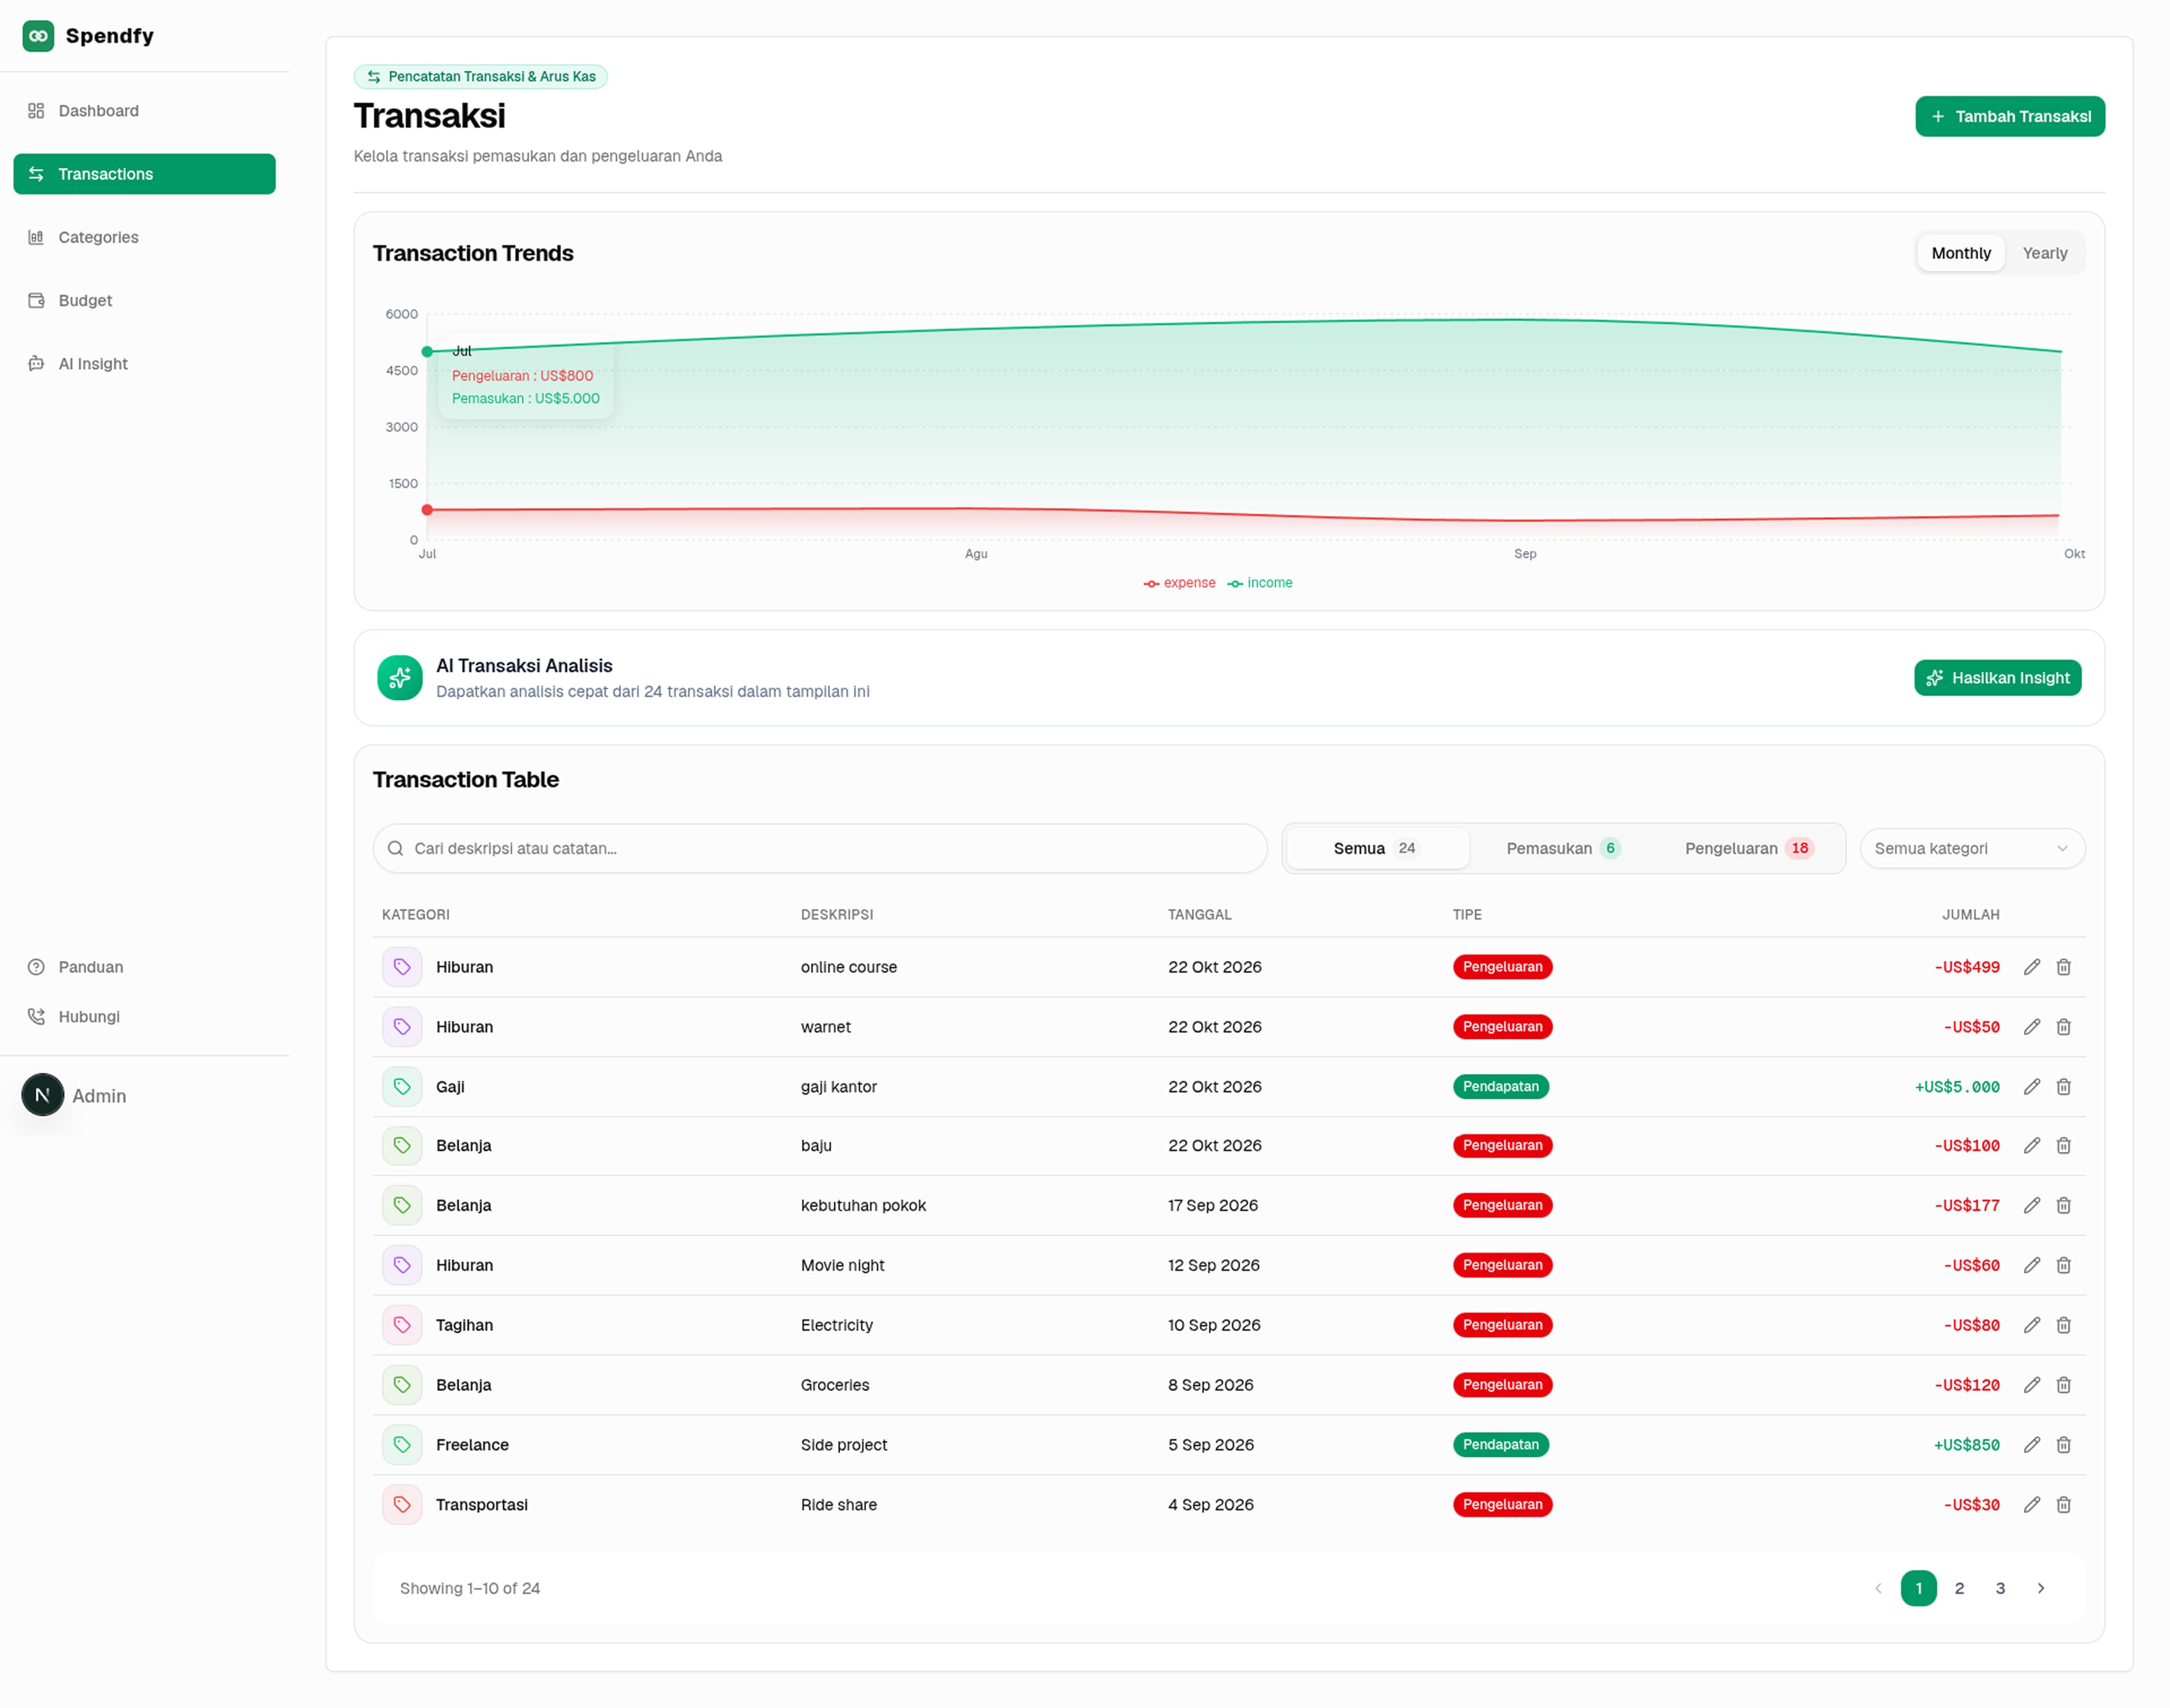Toggle the income legend series
This screenshot has height=1708, width=2170.
pos(1260,583)
